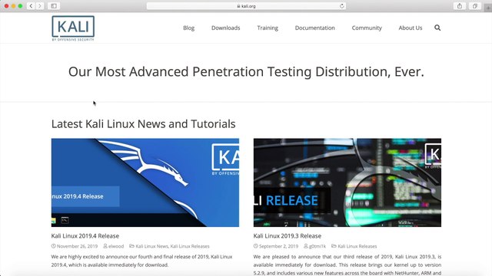Toggle the Safari sidebar button
This screenshot has height=276, width=492.
coord(54,6)
